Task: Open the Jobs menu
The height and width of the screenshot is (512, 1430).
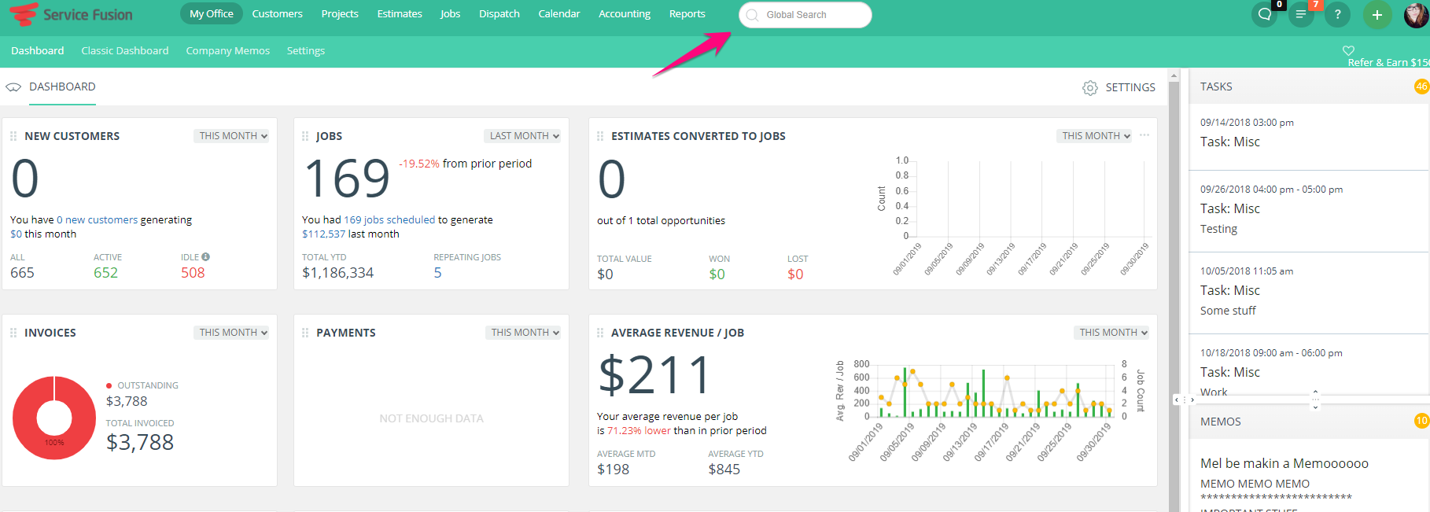Action: tap(450, 14)
